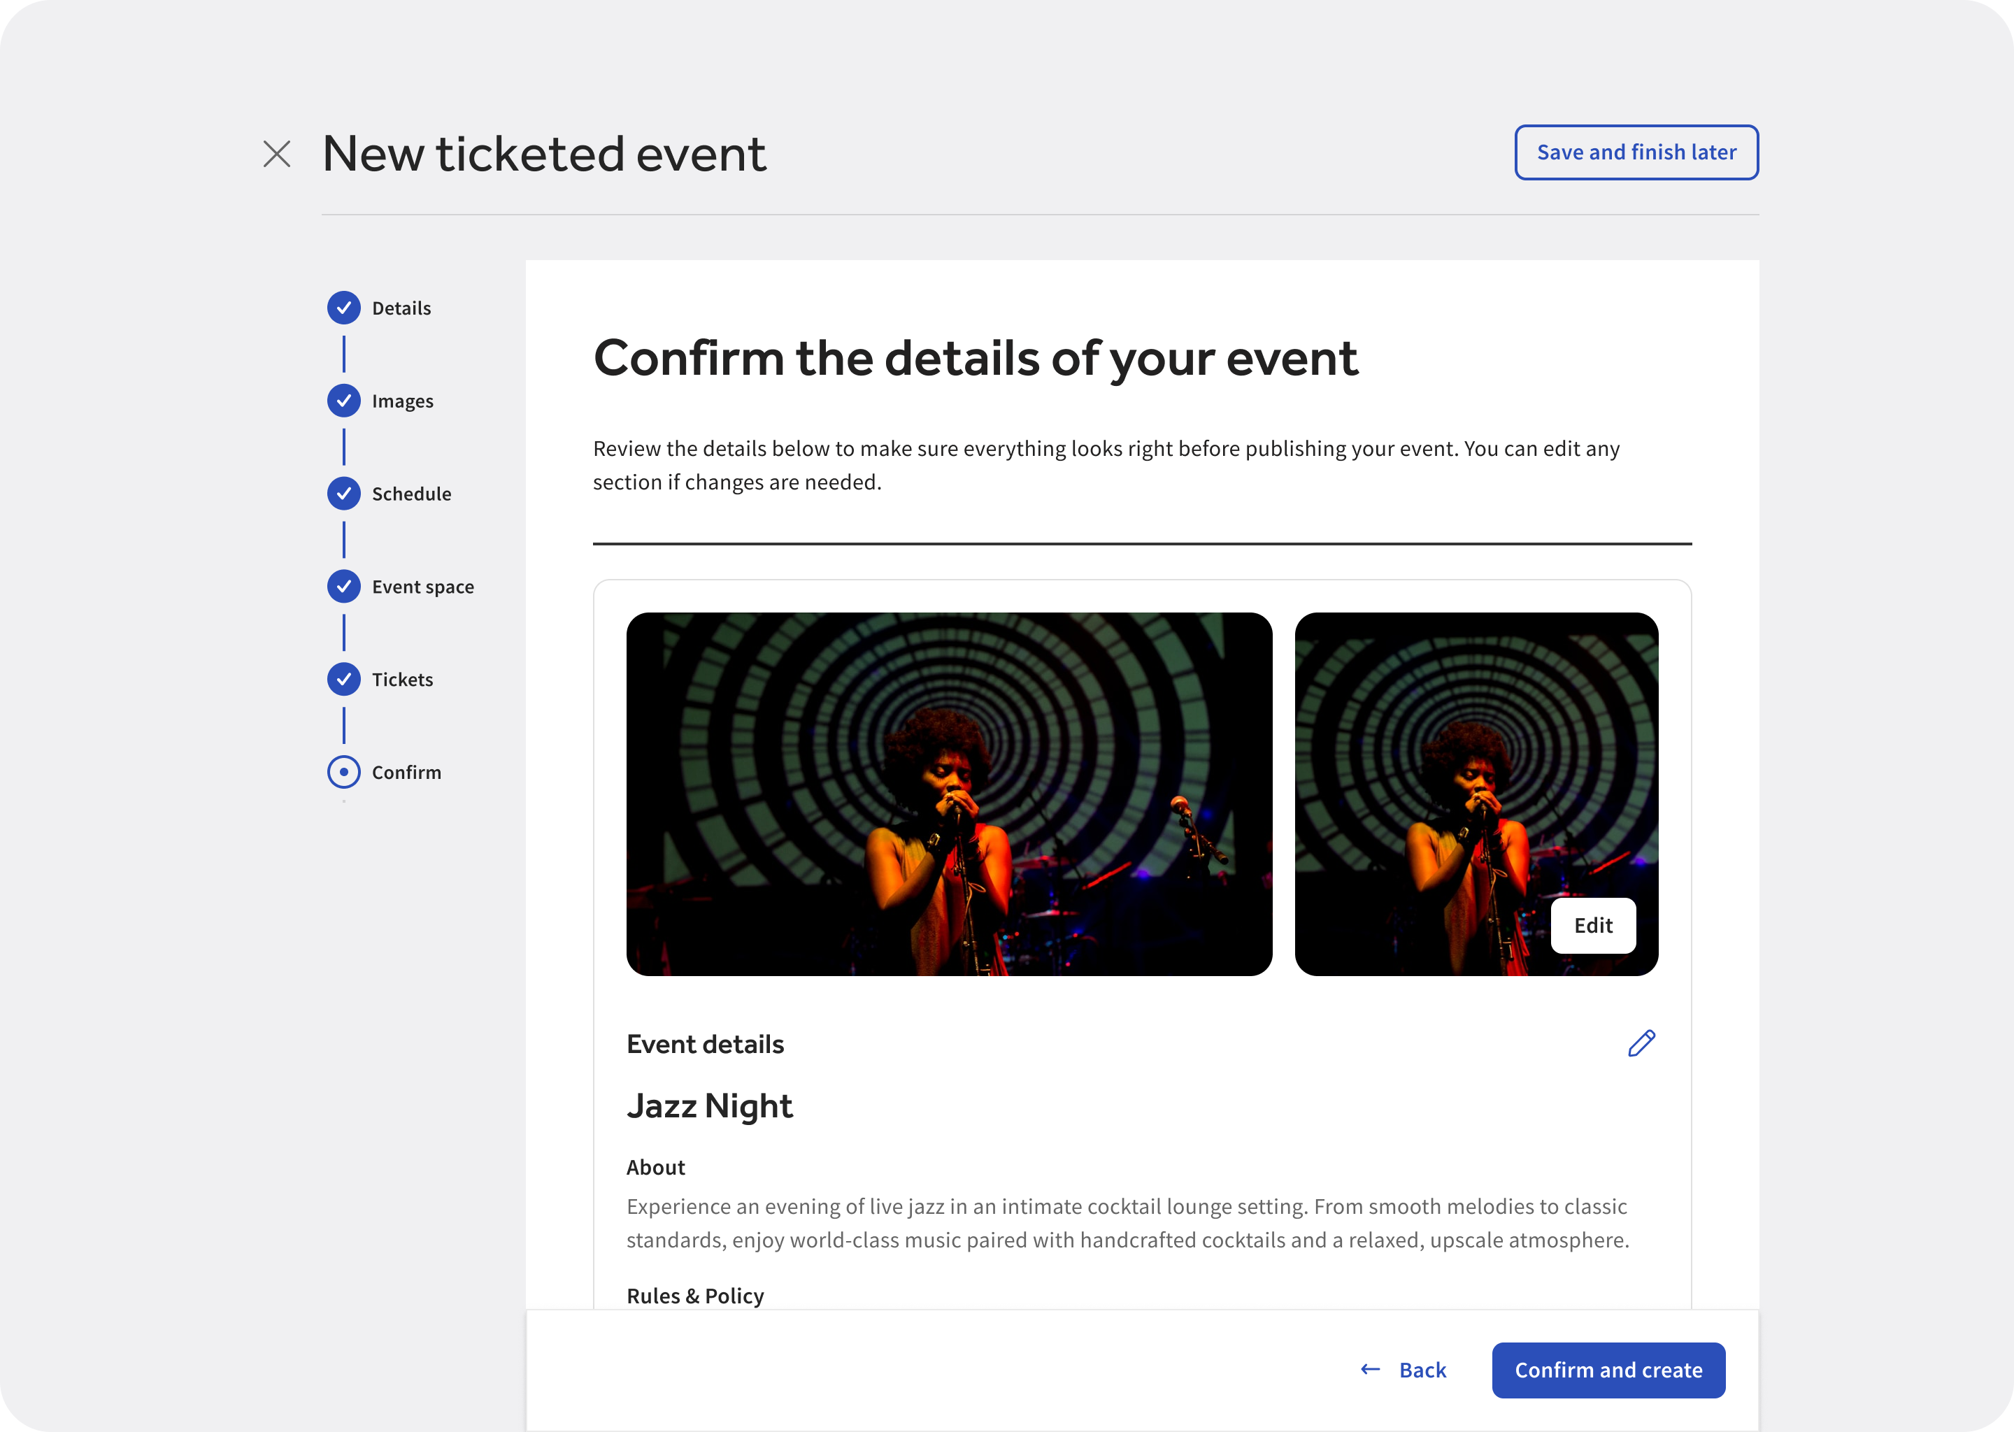Click the Schedule step checkmark icon
This screenshot has height=1432, width=2014.
click(x=343, y=494)
